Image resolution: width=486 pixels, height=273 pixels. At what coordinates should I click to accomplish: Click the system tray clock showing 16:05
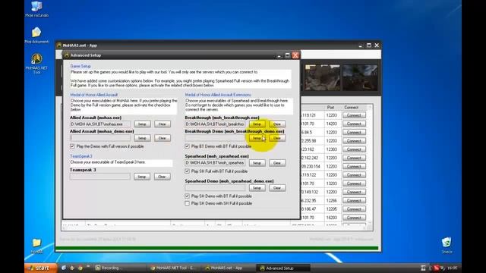453,268
